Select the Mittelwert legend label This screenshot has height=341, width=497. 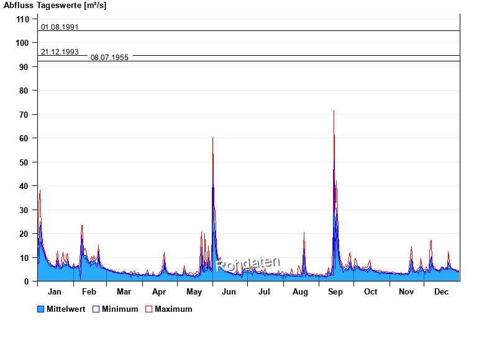(x=66, y=309)
